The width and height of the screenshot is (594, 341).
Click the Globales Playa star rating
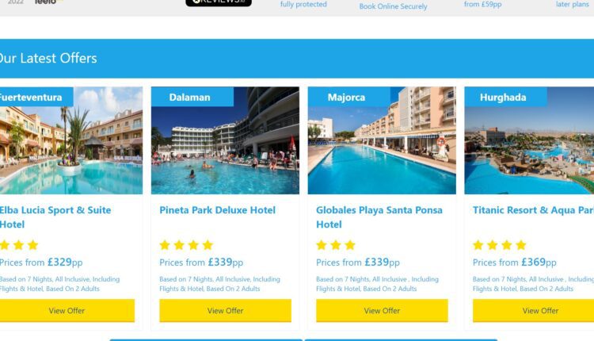pos(336,245)
